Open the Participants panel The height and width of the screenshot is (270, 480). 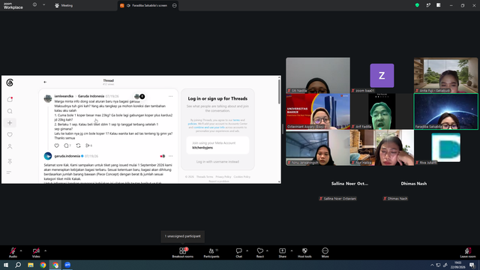pos(211,253)
